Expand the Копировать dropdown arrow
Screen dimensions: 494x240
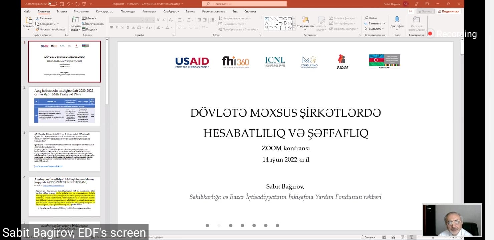pos(58,24)
